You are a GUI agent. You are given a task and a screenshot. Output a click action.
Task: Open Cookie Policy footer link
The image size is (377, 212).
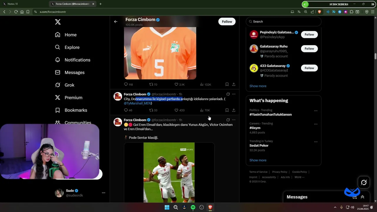(300, 172)
